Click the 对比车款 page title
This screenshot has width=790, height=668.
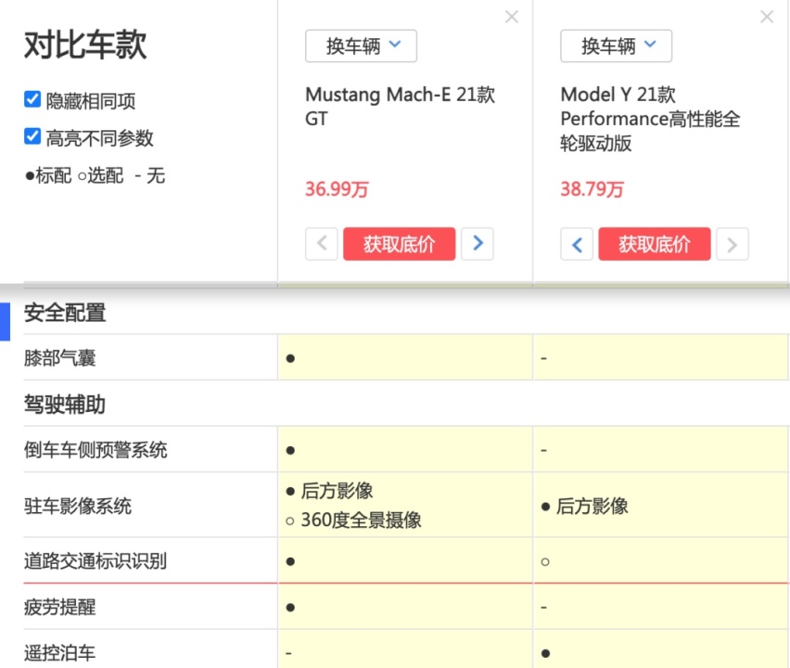click(x=85, y=45)
